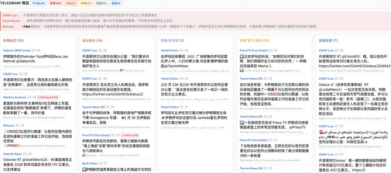Select the 其他193 category badge
Viewport: 391px width, 173px height.
102,3
